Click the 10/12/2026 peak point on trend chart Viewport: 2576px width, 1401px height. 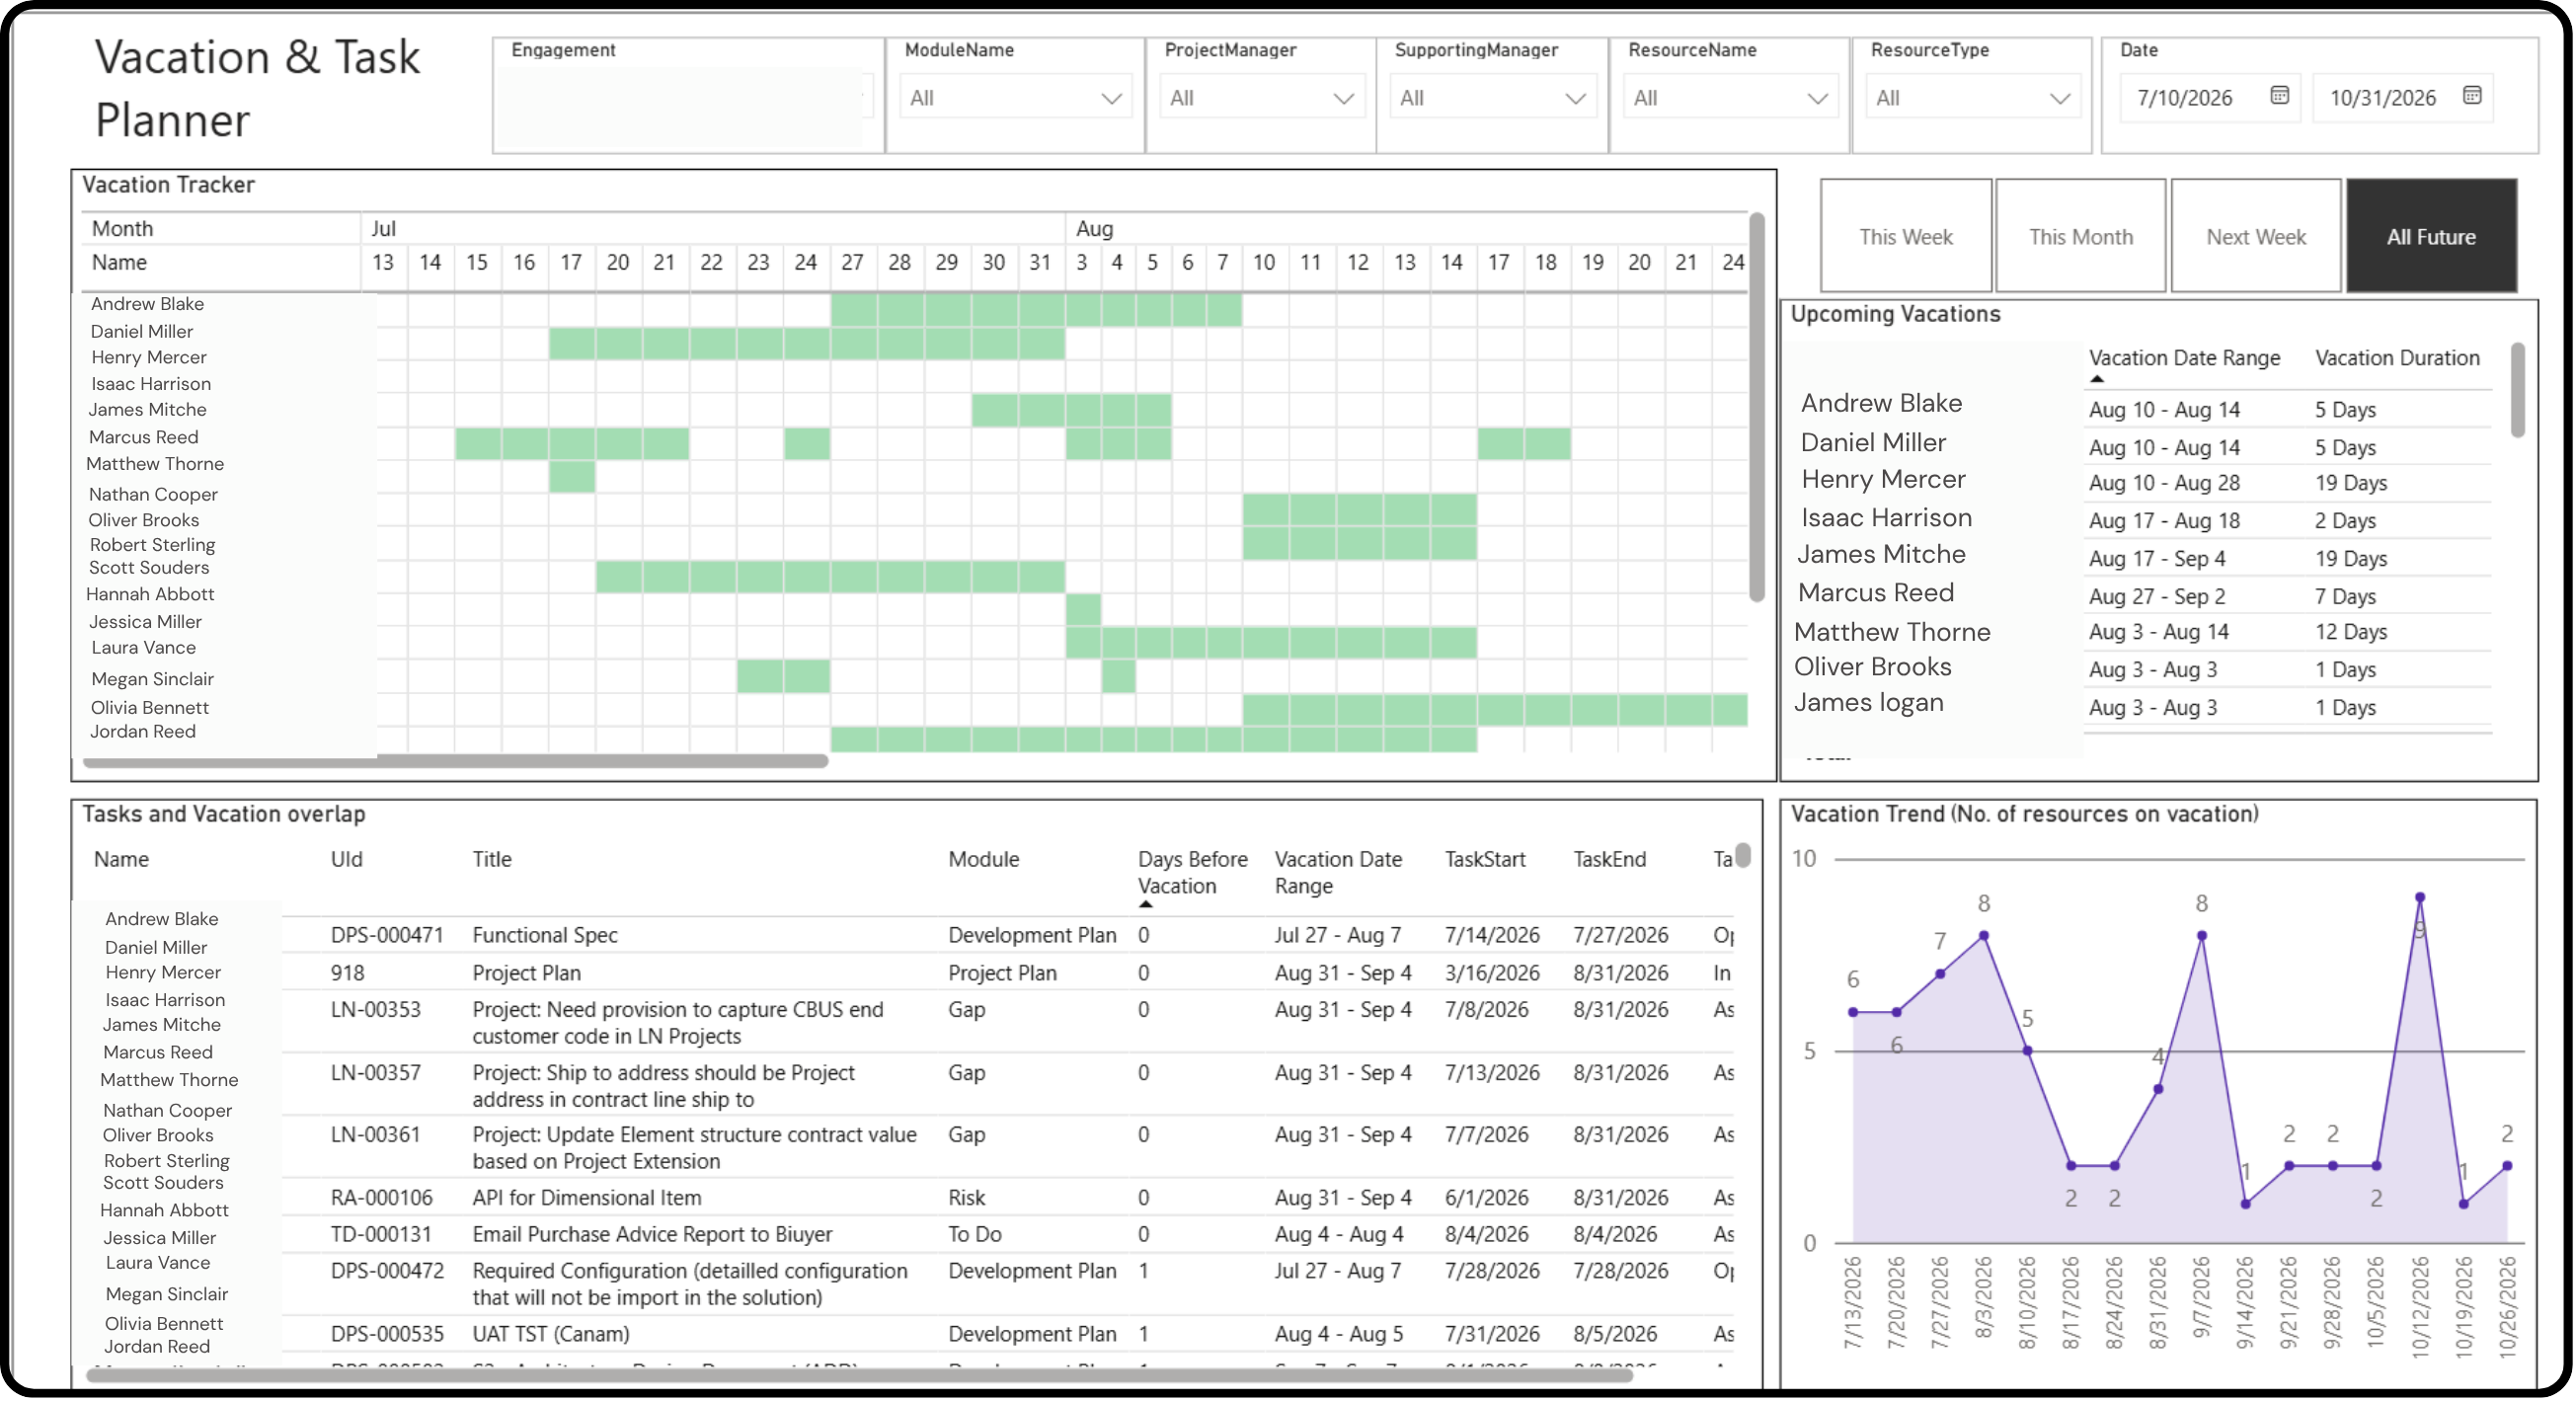pos(2420,897)
